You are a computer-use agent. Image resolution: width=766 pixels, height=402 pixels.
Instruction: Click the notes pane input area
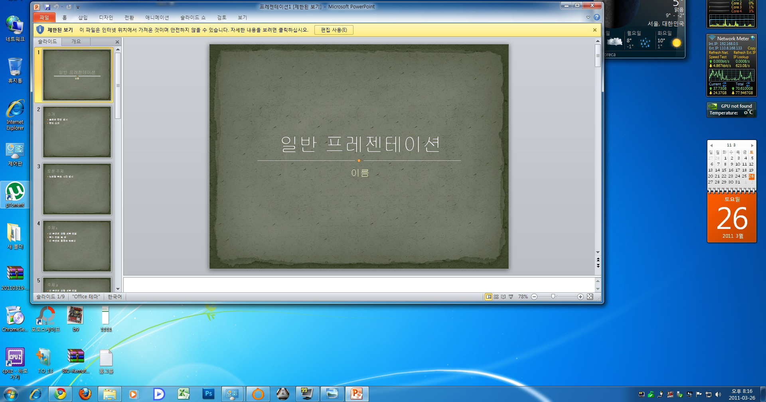click(x=359, y=285)
